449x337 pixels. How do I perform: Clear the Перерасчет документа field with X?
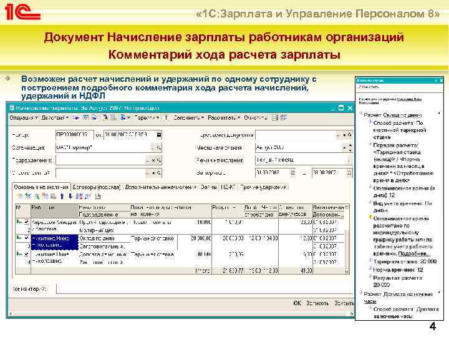click(x=344, y=135)
